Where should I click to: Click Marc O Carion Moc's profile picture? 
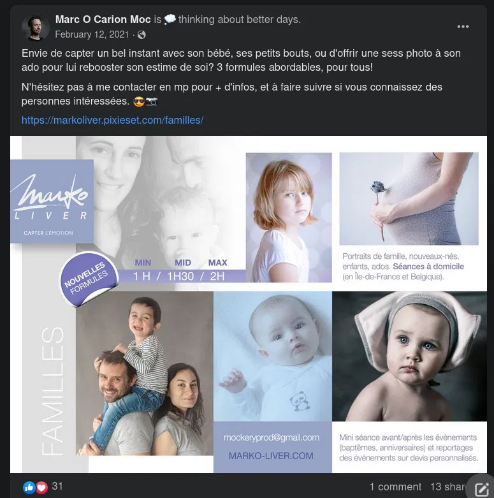35,28
